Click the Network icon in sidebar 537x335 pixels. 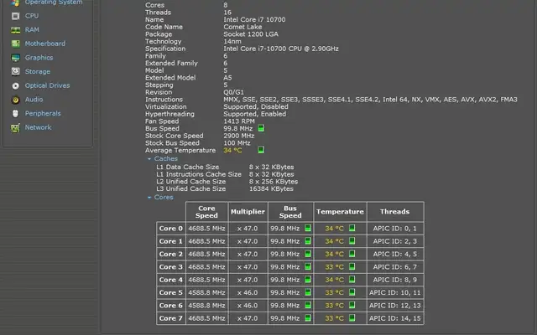pos(16,127)
